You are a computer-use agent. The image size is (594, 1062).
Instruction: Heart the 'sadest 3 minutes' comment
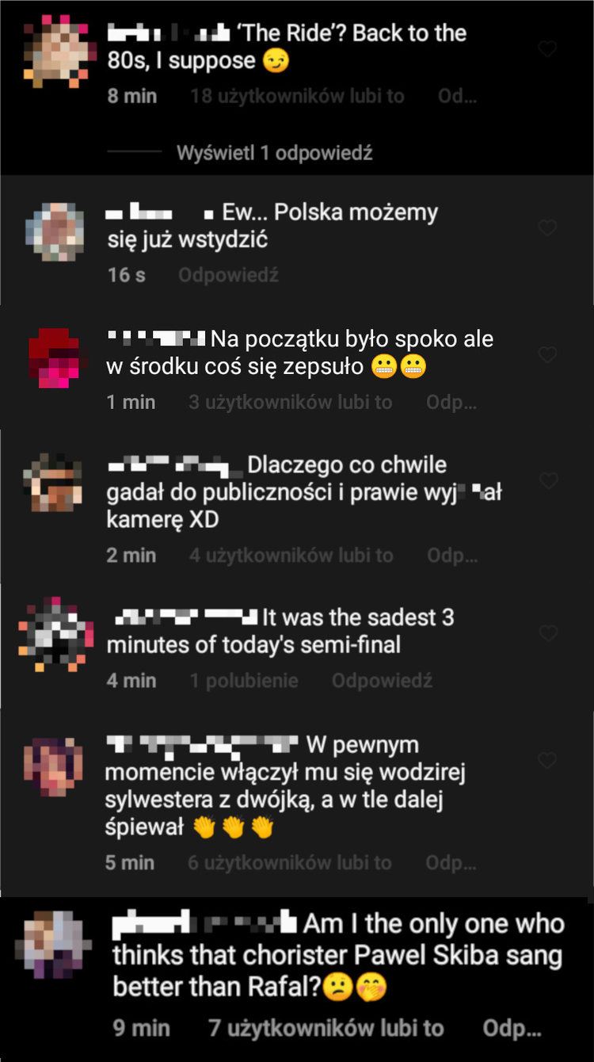click(547, 633)
